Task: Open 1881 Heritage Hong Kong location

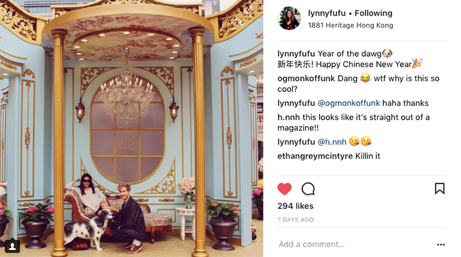Action: coord(350,25)
